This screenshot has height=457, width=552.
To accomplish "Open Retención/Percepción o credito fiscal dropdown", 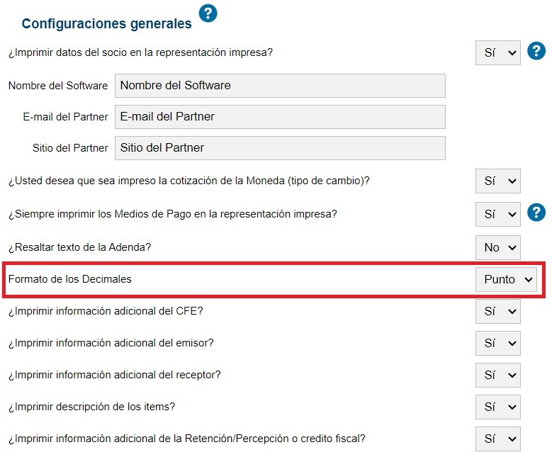I will [497, 439].
